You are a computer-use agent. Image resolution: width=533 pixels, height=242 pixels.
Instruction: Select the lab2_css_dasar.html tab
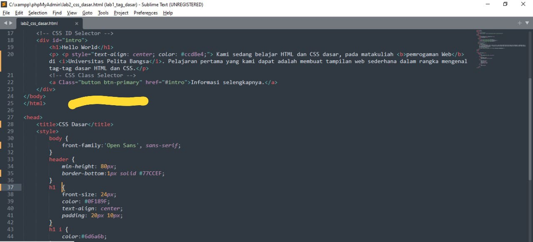[40, 23]
